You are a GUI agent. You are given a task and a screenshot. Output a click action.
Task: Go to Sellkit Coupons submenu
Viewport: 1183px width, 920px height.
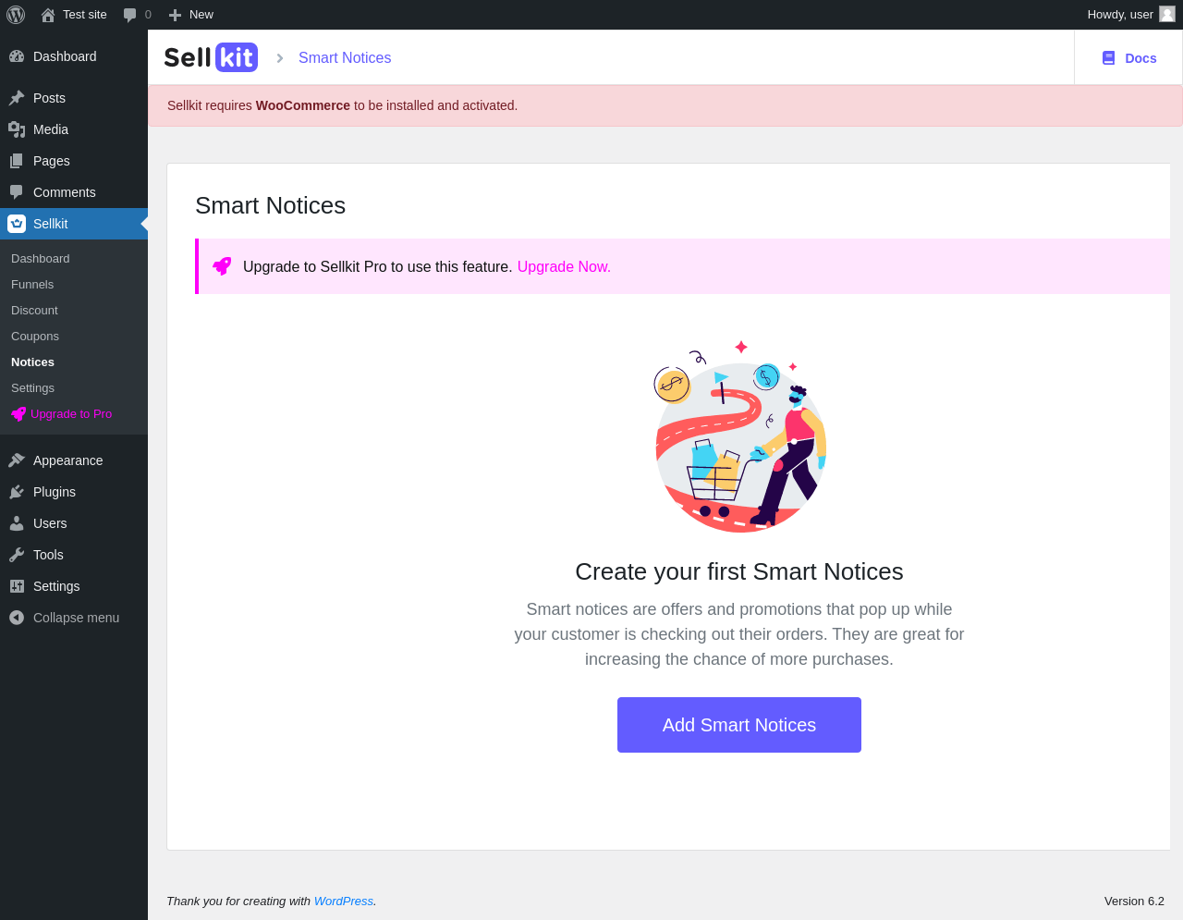pyautogui.click(x=35, y=337)
